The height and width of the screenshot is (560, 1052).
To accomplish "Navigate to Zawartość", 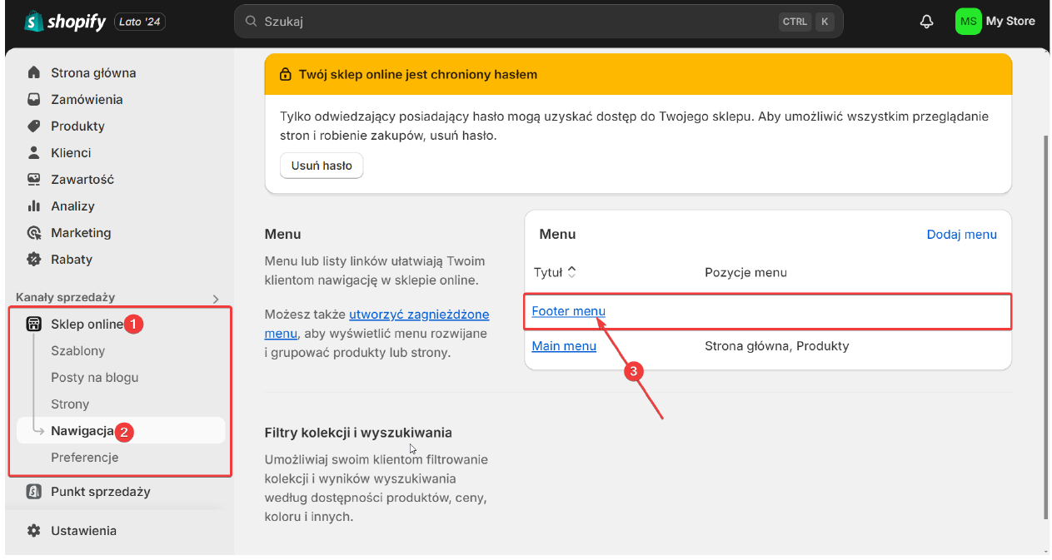I will point(82,179).
